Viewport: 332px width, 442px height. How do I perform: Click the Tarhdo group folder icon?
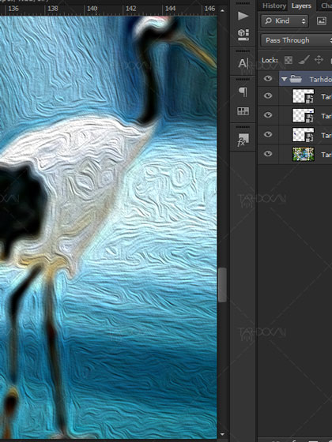tap(296, 79)
